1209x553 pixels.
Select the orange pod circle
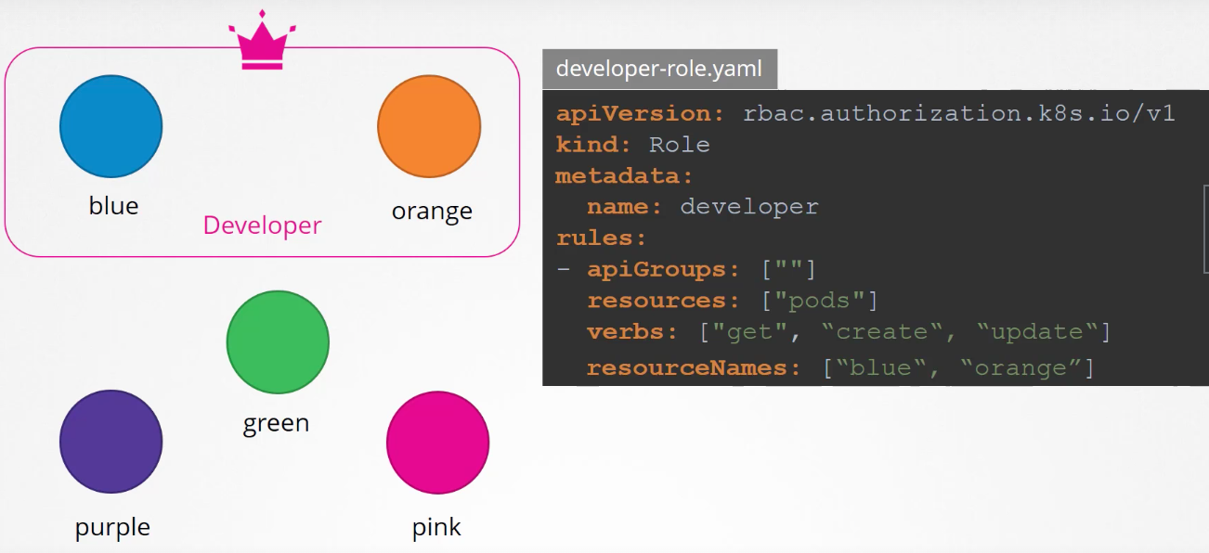(x=429, y=126)
